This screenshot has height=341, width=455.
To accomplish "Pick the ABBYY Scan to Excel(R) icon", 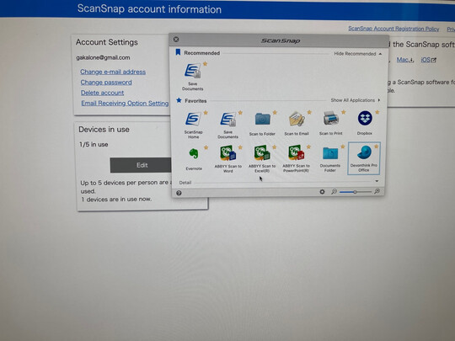I will coord(262,153).
